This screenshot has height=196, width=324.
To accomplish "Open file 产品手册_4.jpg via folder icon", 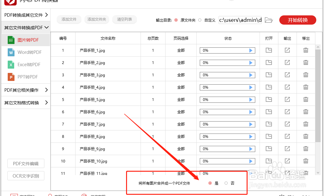I will pyautogui.click(x=269, y=87).
